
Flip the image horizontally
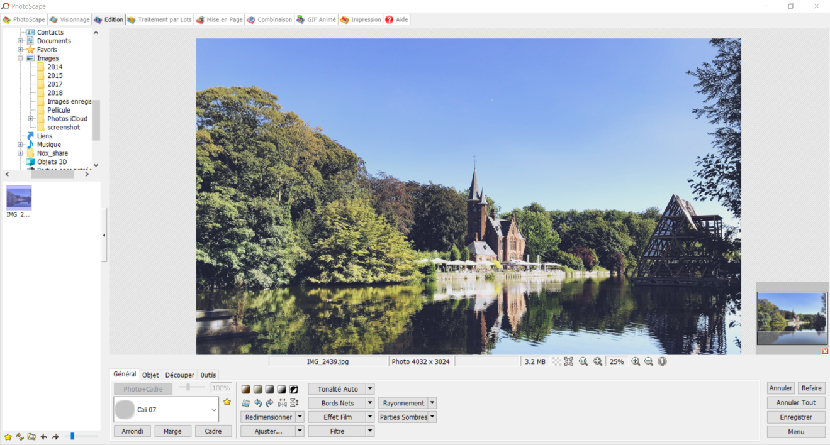[x=282, y=404]
